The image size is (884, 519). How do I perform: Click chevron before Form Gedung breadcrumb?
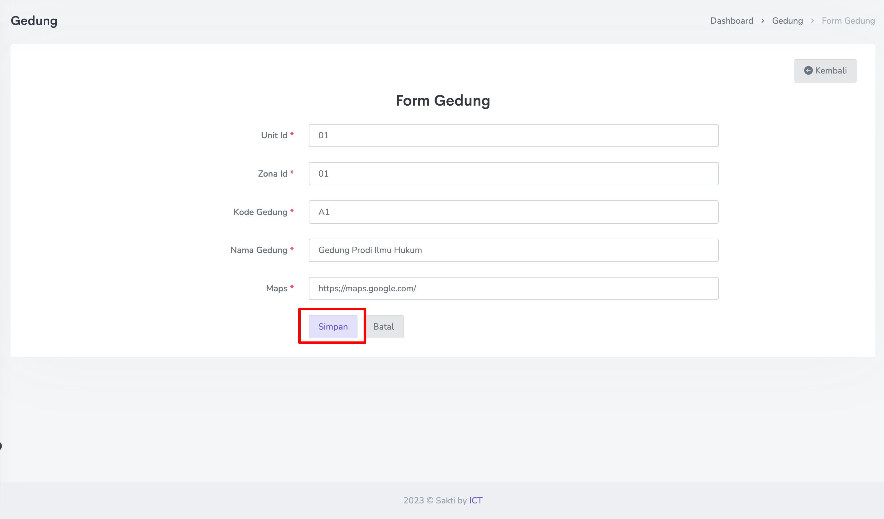point(813,21)
